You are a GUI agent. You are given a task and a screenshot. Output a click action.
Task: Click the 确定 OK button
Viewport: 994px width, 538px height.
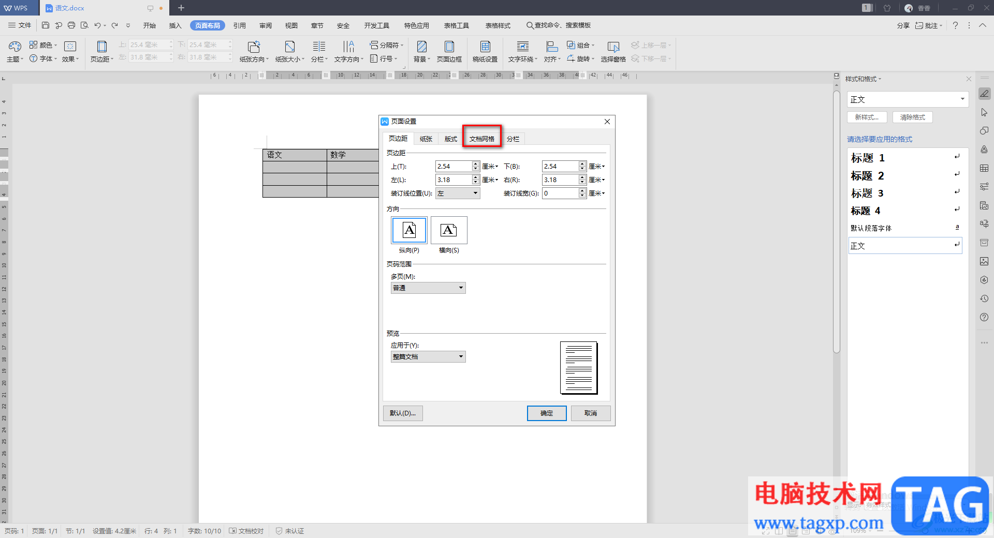click(547, 413)
